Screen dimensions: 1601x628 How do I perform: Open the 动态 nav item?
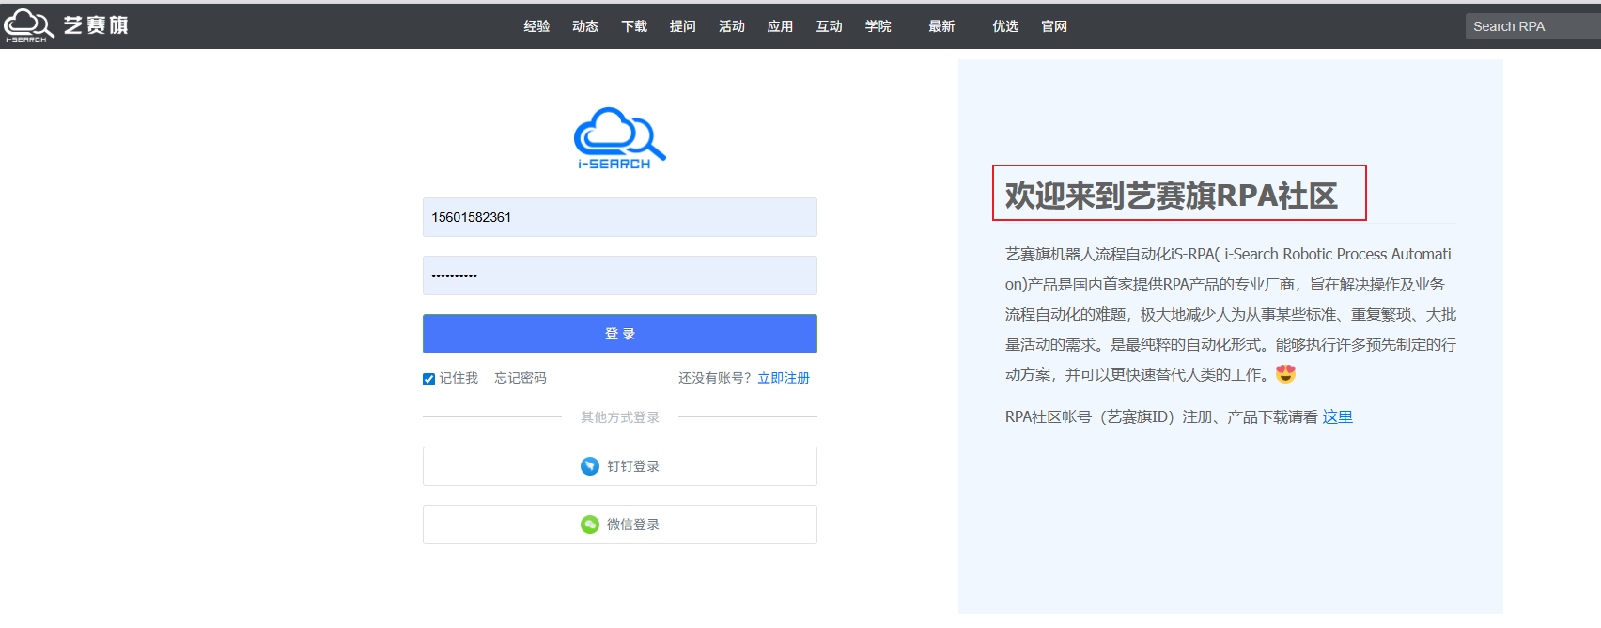tap(585, 26)
